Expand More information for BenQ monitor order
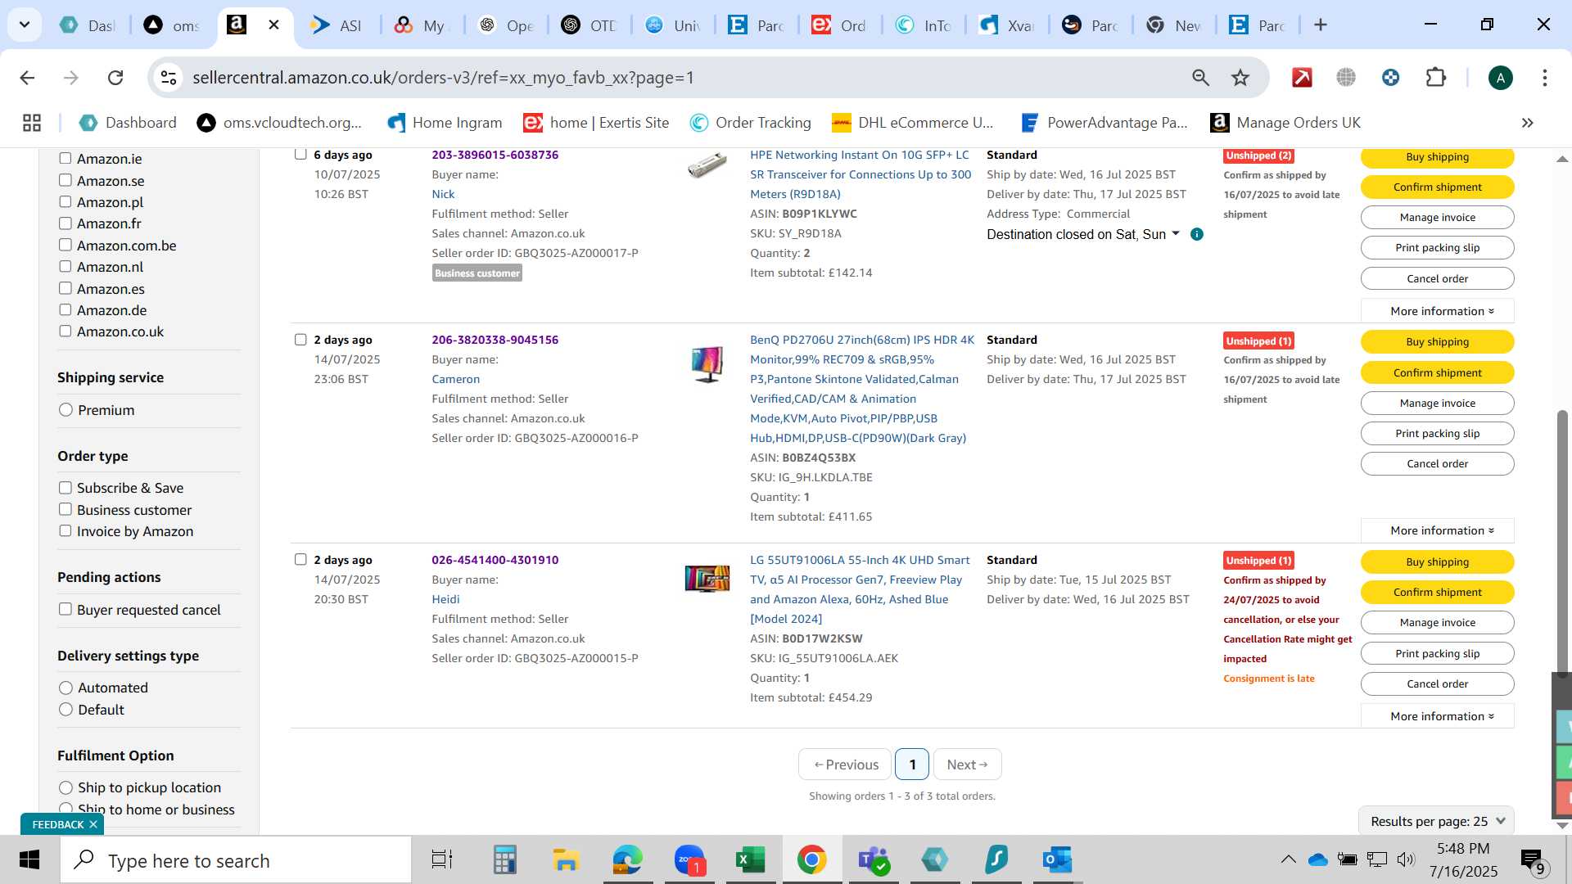 coord(1438,530)
